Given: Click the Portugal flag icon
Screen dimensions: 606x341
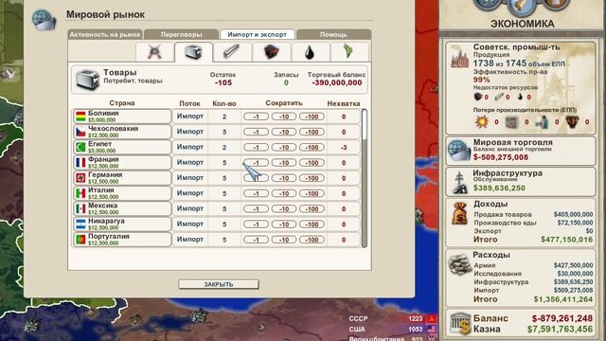Looking at the screenshot, I should coord(80,240).
